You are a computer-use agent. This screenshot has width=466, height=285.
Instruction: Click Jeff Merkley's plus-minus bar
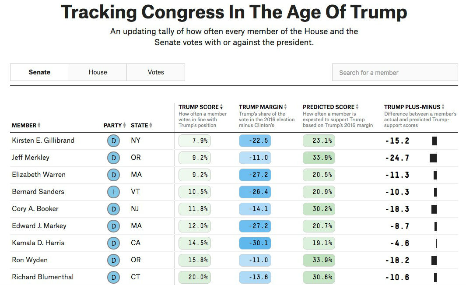point(433,158)
